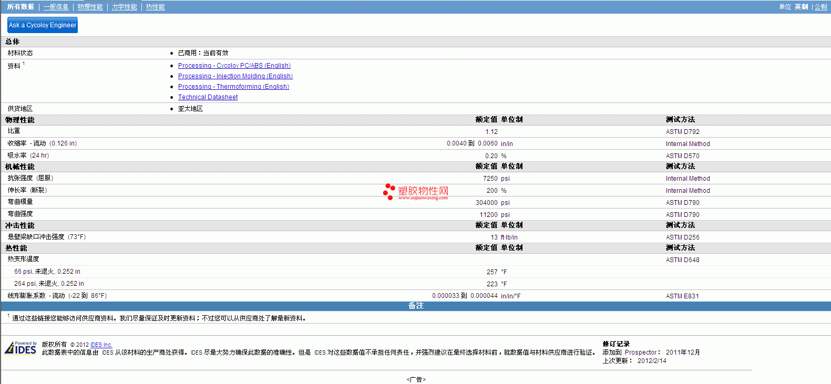This screenshot has width=831, height=384.
Task: Click the IDES Inc. copyright link
Action: (101, 345)
